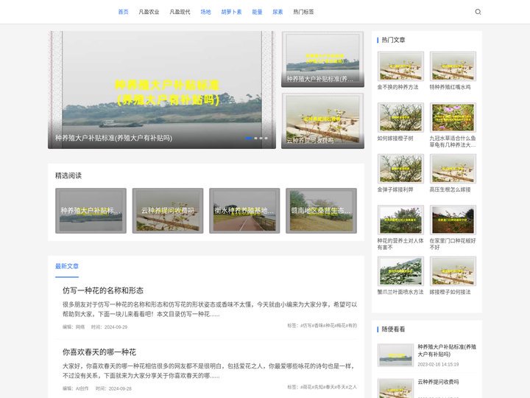Select the 胡萝卜素 nav item
This screenshot has height=398, width=530.
(231, 12)
